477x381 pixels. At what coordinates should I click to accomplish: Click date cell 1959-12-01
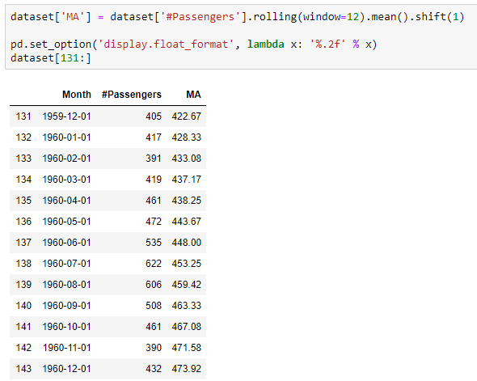pyautogui.click(x=66, y=116)
